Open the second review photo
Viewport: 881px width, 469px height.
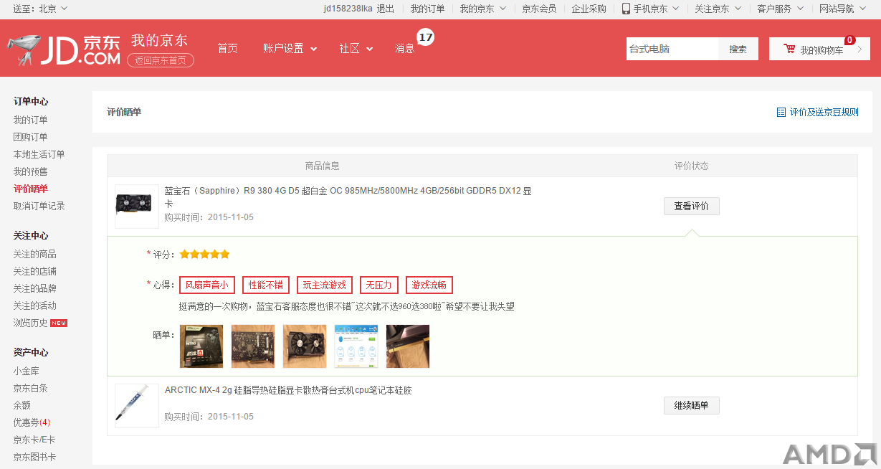pyautogui.click(x=253, y=346)
